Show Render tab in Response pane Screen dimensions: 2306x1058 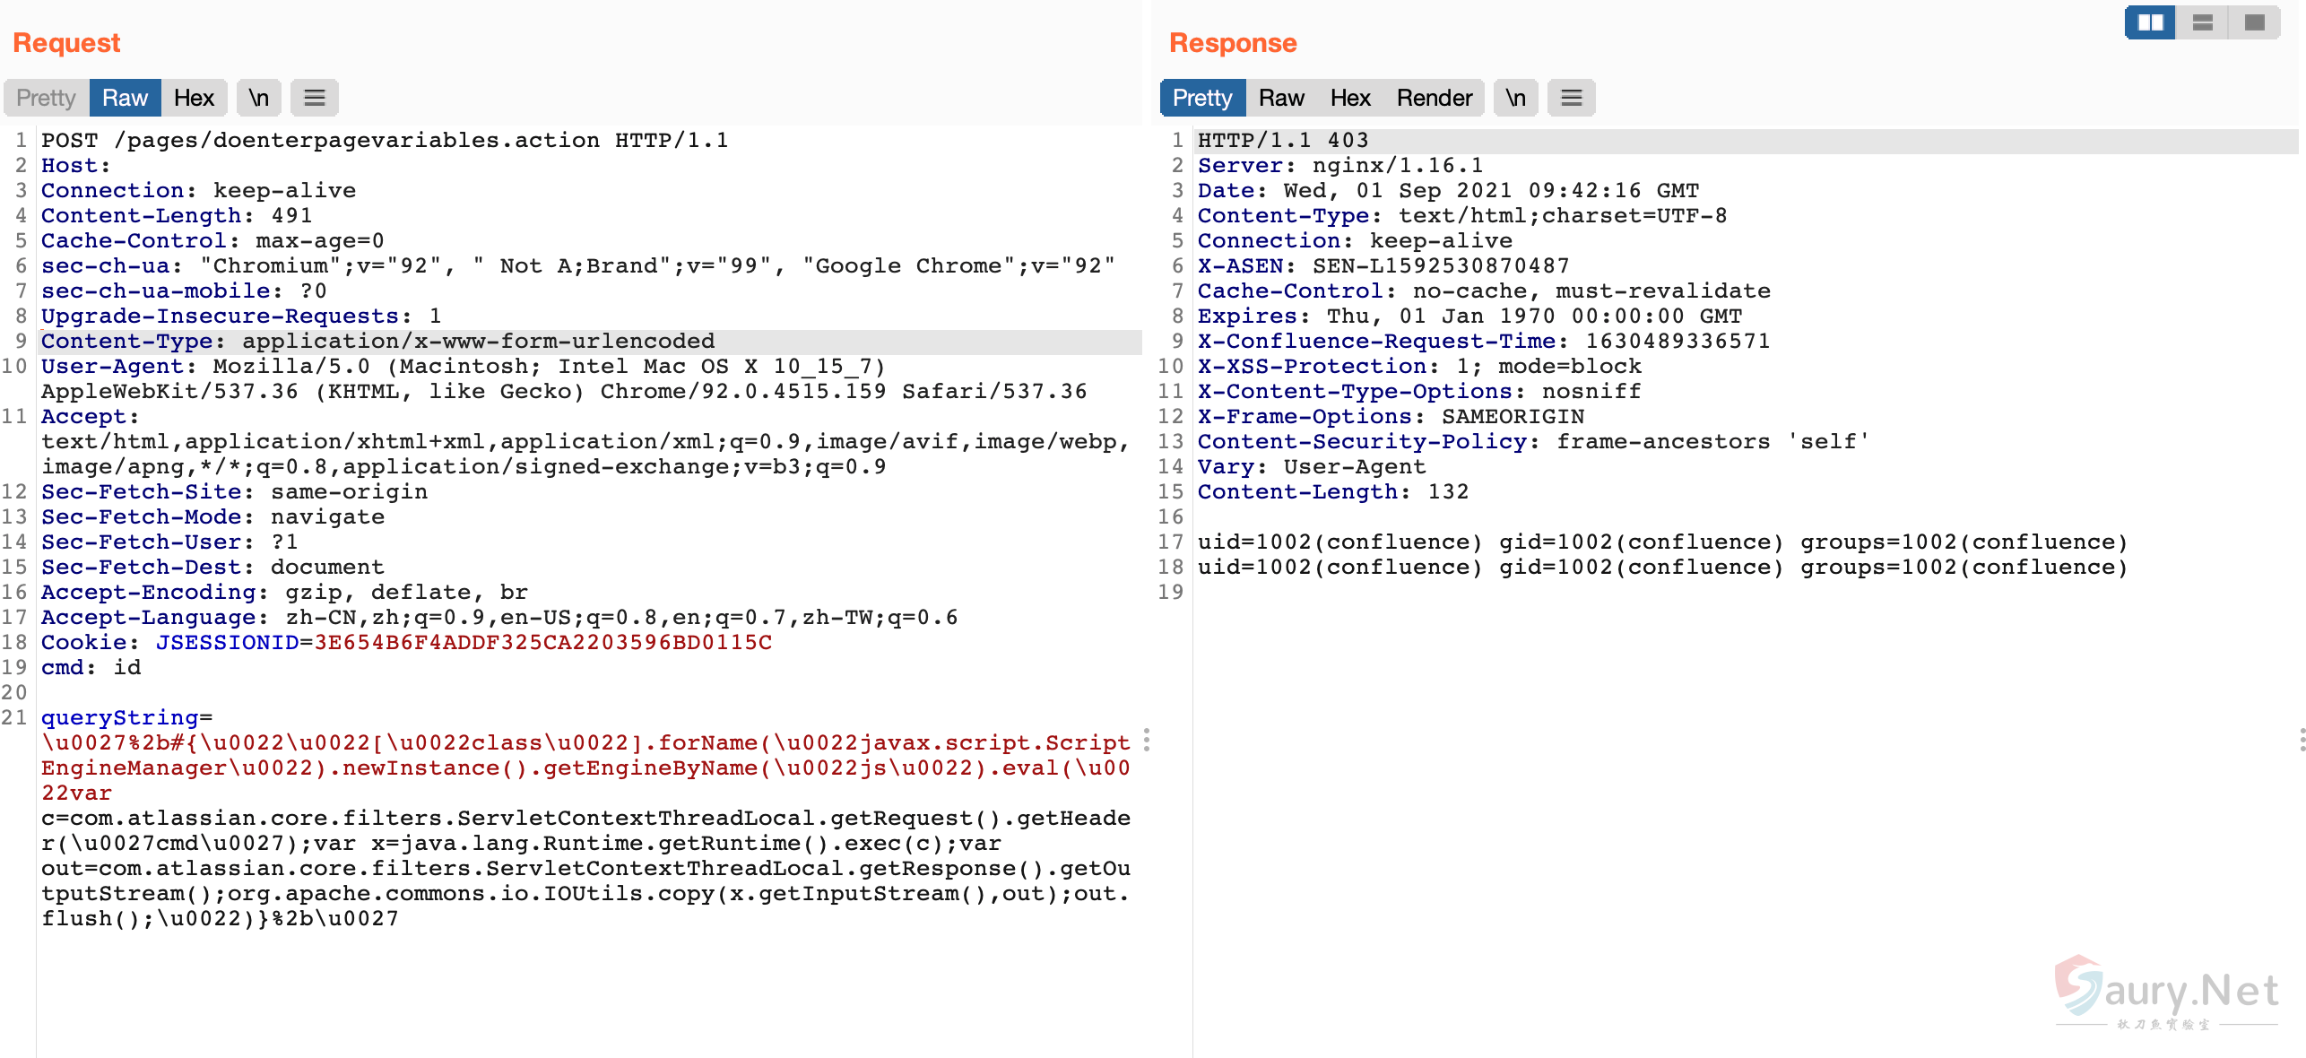click(x=1434, y=98)
